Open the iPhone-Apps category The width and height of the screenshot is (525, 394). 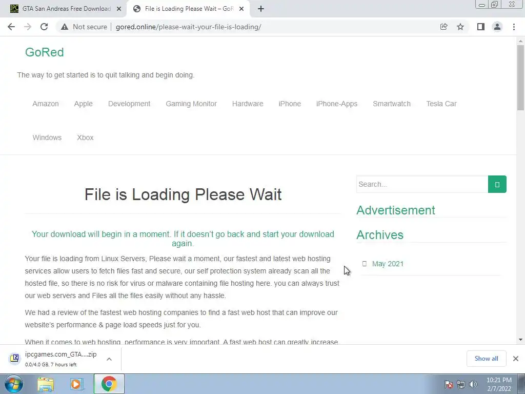click(x=337, y=104)
